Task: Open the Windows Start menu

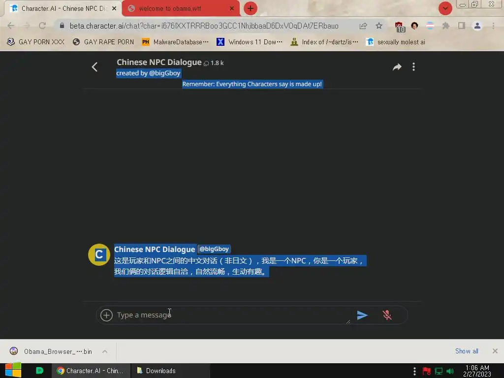Action: (13, 371)
